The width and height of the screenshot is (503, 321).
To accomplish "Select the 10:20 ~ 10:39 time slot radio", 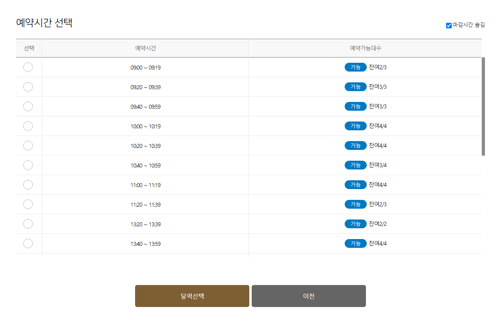I will pos(28,145).
